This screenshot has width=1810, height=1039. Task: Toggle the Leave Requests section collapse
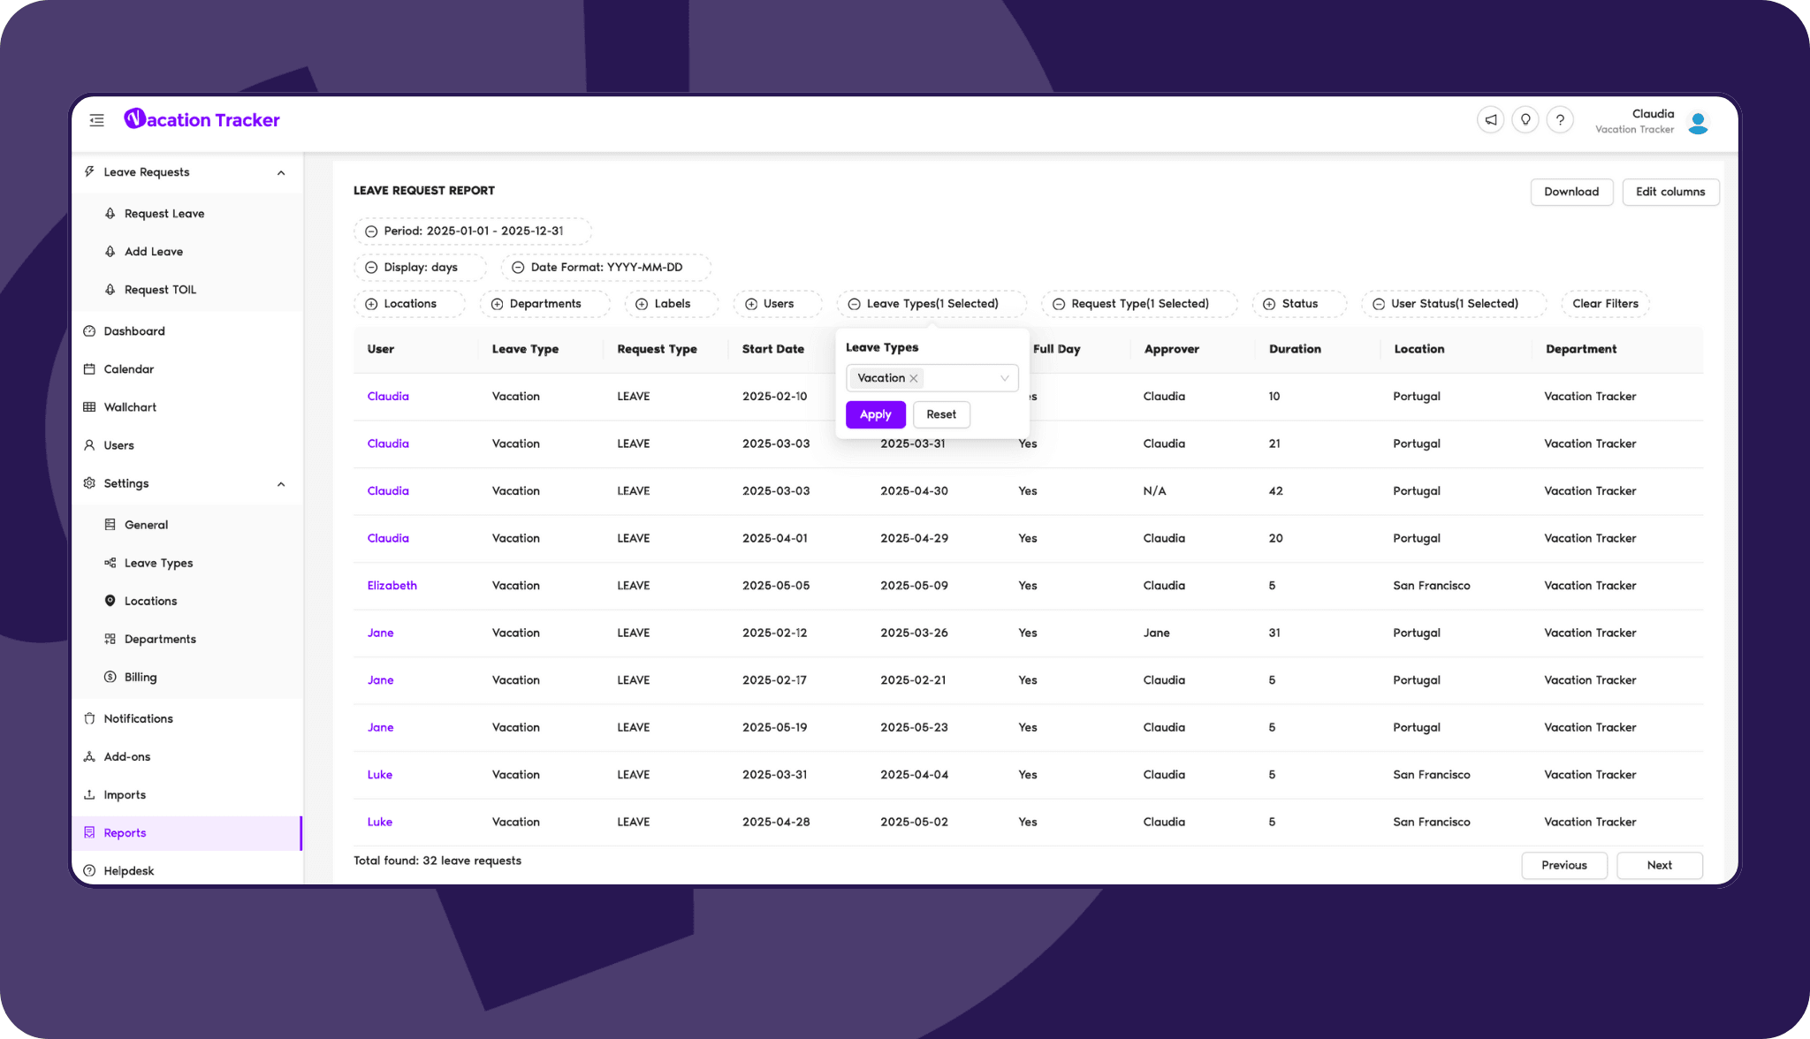tap(279, 171)
